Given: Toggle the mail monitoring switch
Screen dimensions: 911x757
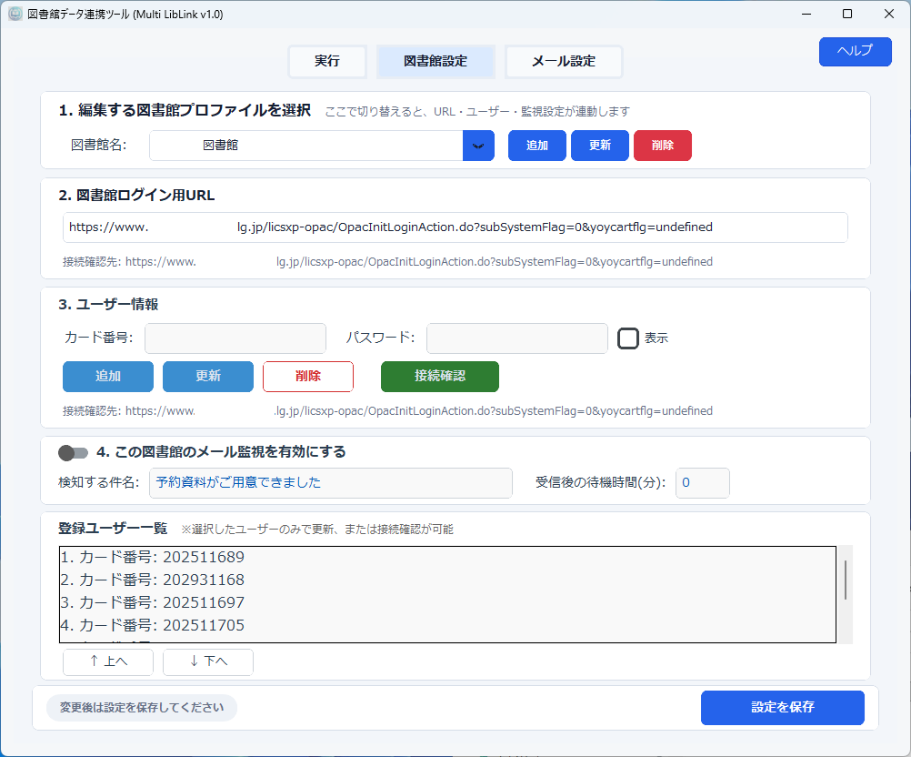Looking at the screenshot, I should click(74, 453).
